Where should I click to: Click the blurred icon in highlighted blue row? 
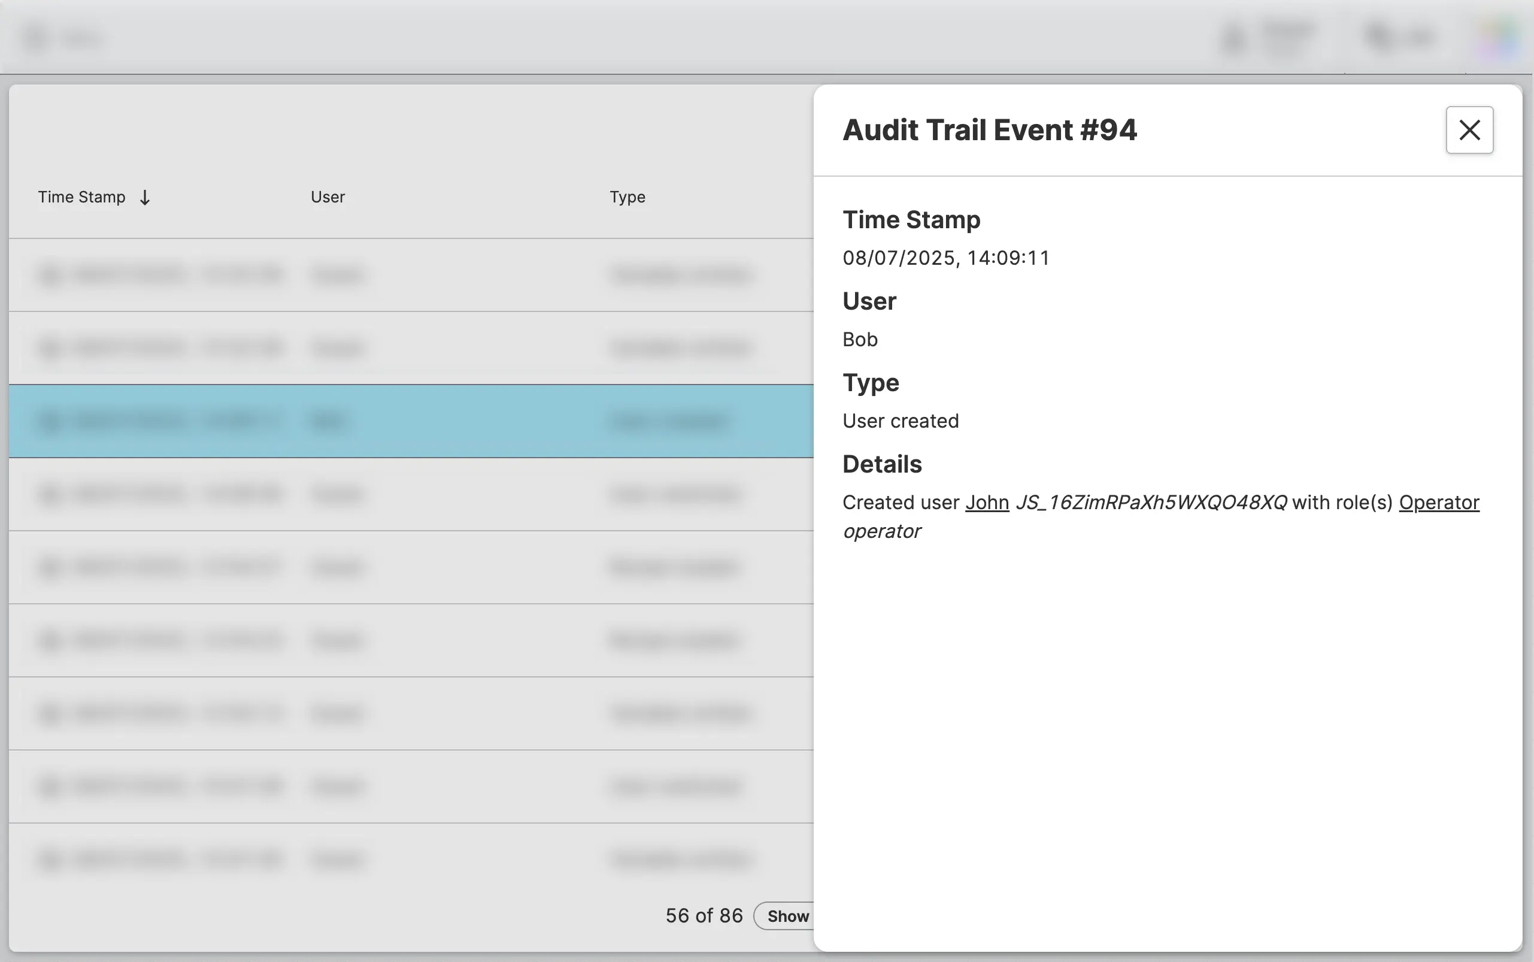[x=50, y=421]
